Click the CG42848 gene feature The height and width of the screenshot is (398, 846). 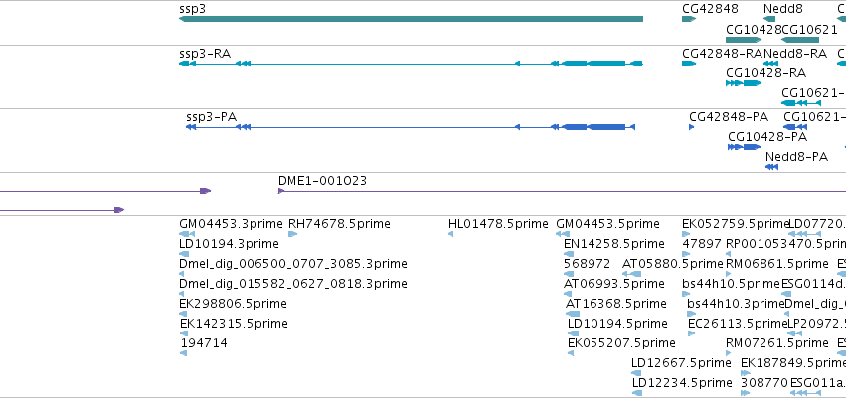coord(689,19)
